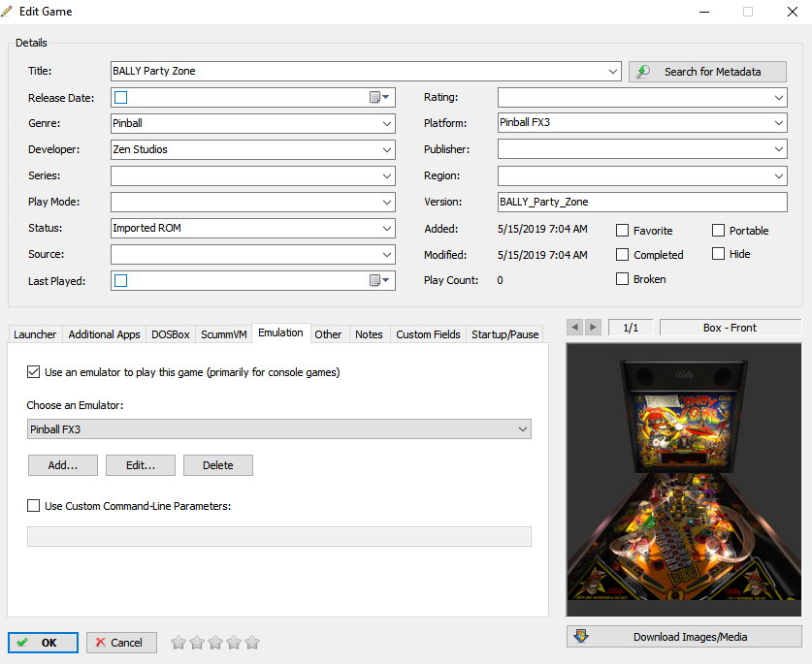Set rating to three stars
Viewport: 812px width, 664px height.
click(215, 643)
